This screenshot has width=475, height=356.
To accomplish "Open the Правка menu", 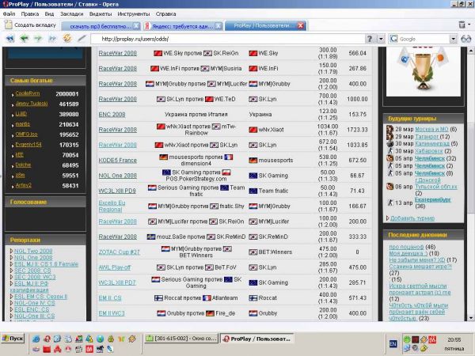I will coord(30,14).
